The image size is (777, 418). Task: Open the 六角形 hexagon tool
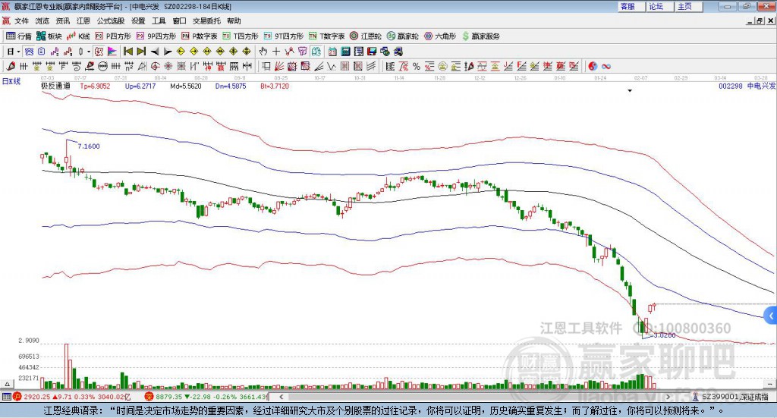click(x=440, y=36)
